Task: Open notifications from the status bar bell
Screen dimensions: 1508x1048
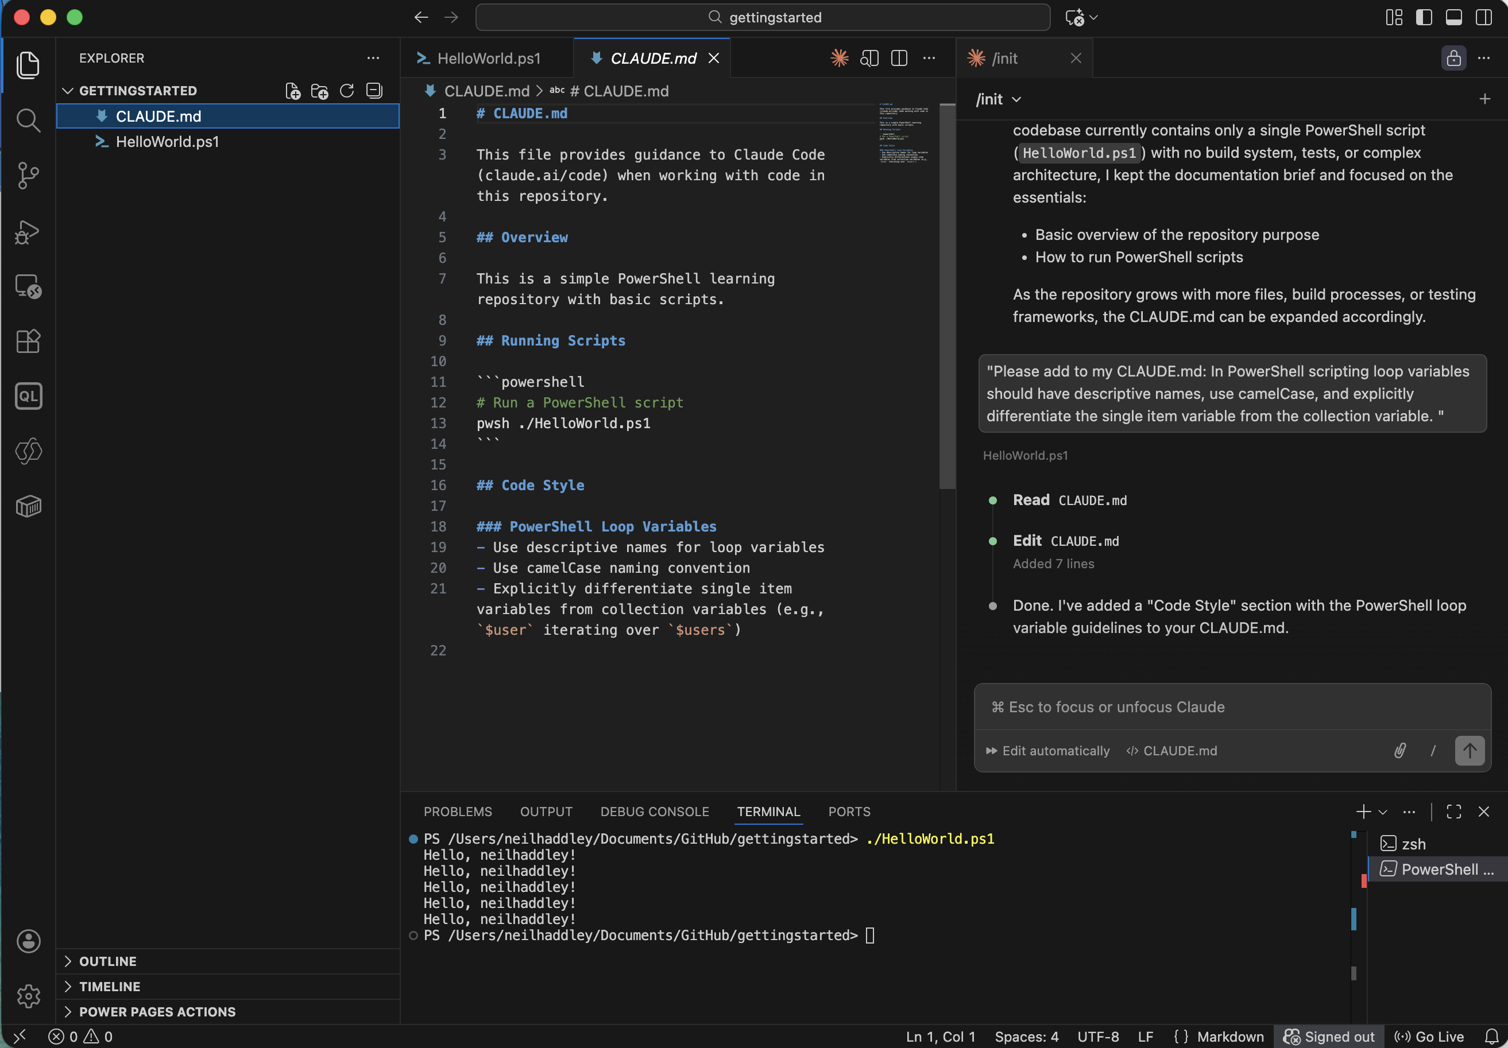Action: (1490, 1037)
